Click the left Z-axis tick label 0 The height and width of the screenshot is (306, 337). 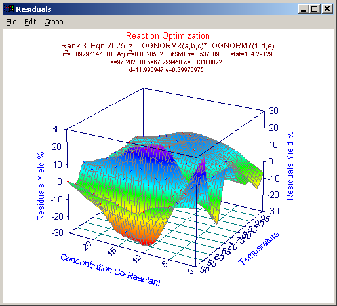pyautogui.click(x=60, y=182)
